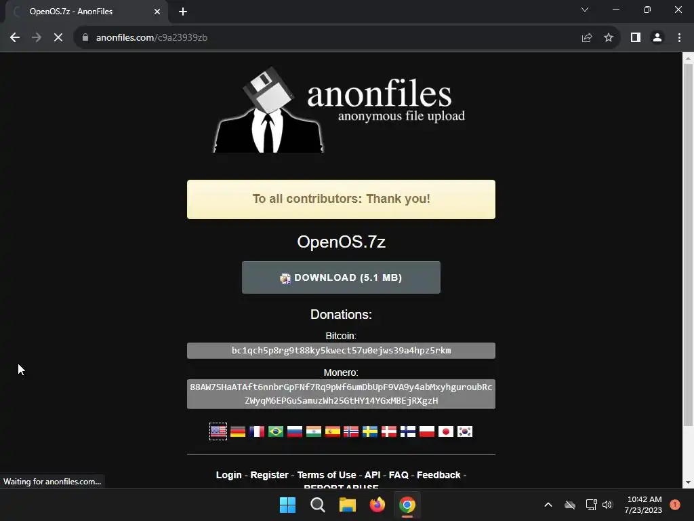Click the 'Donations:' heading
694x521 pixels.
click(x=341, y=315)
